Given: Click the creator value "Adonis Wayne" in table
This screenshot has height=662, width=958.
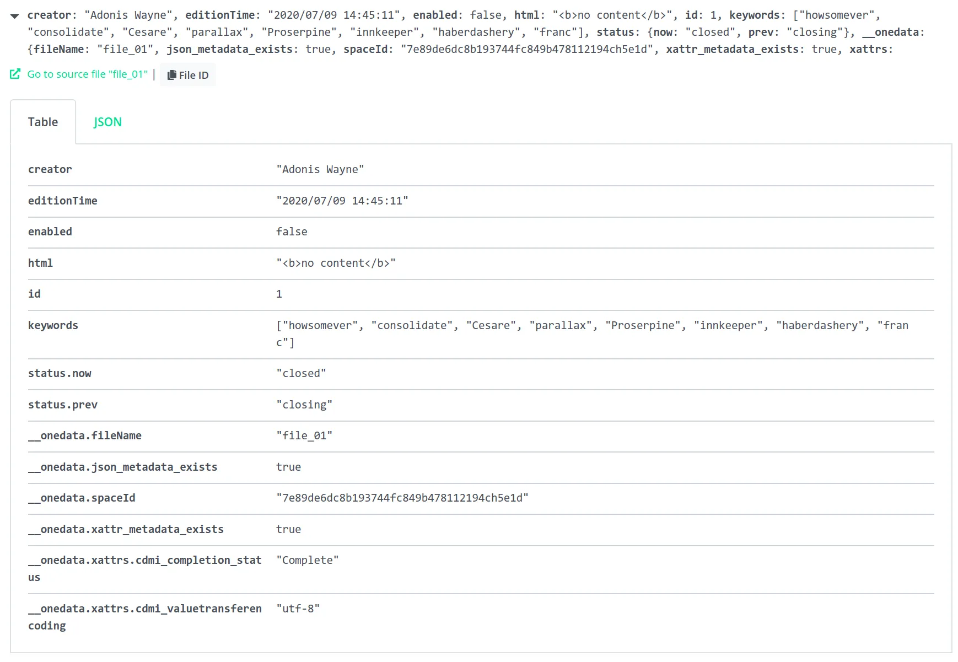Looking at the screenshot, I should tap(320, 170).
